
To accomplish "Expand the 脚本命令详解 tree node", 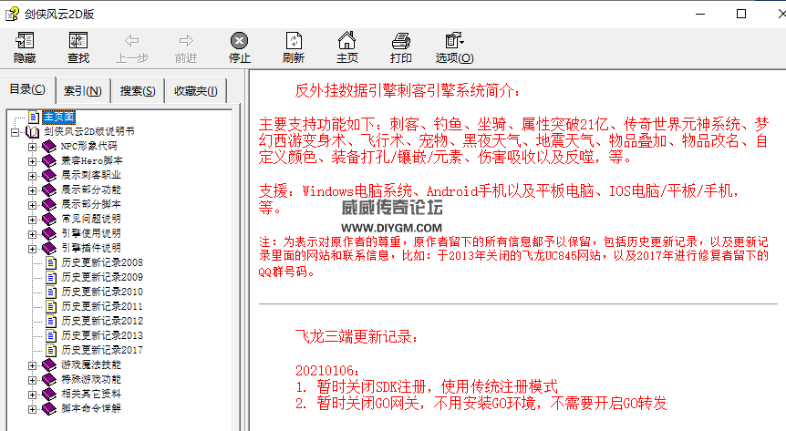I will (33, 408).
